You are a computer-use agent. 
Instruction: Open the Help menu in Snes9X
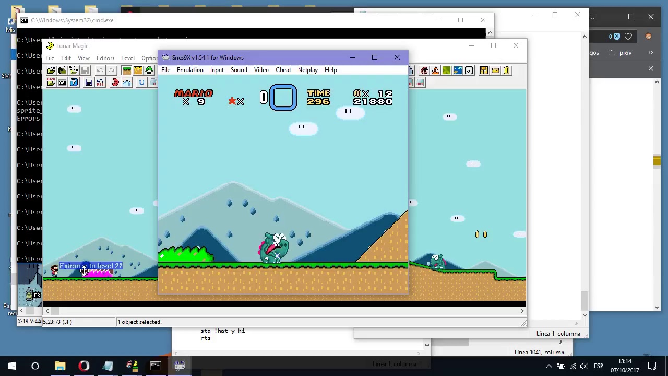click(331, 70)
